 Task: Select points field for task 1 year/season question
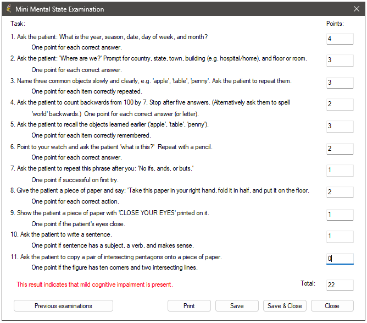click(x=340, y=39)
